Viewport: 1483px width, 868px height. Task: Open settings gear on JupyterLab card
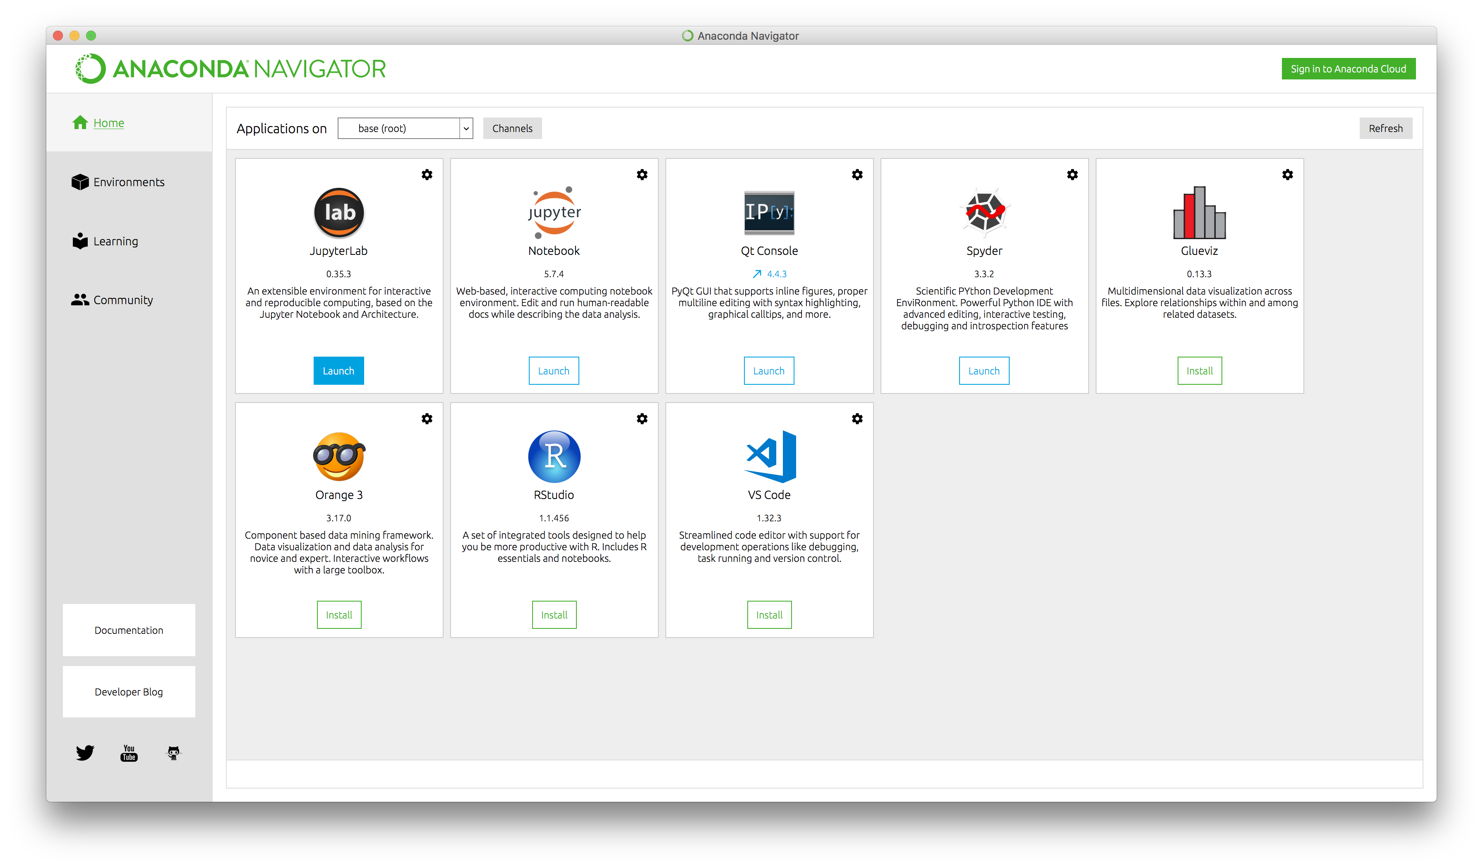(x=427, y=175)
